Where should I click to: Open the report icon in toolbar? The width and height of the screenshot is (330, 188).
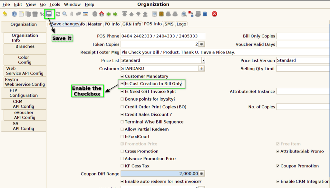(x=154, y=14)
